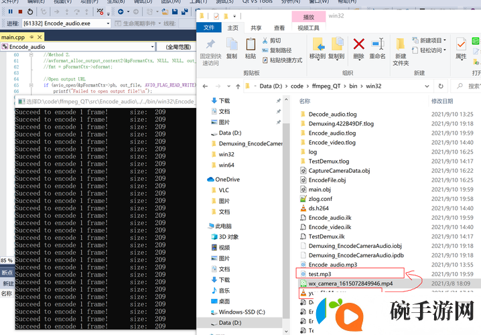Go back in Explorer navigation
481x335 pixels.
205,86
